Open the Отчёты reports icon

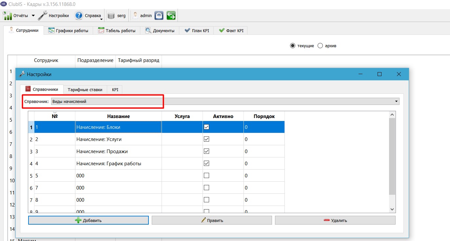pos(7,15)
